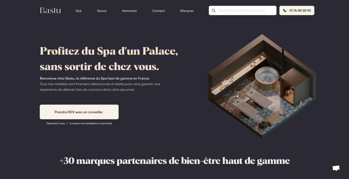The image size is (349, 179).
Task: Click the Bastu logo
Action: (50, 11)
